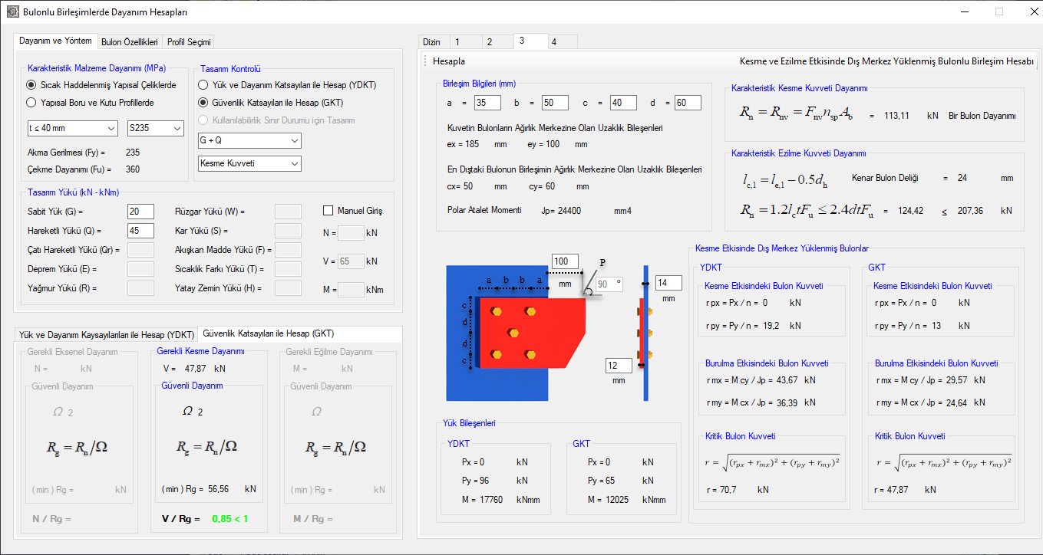This screenshot has width=1043, height=555.
Task: Click the GKT moment M = 12025 kNmm
Action: (626, 500)
